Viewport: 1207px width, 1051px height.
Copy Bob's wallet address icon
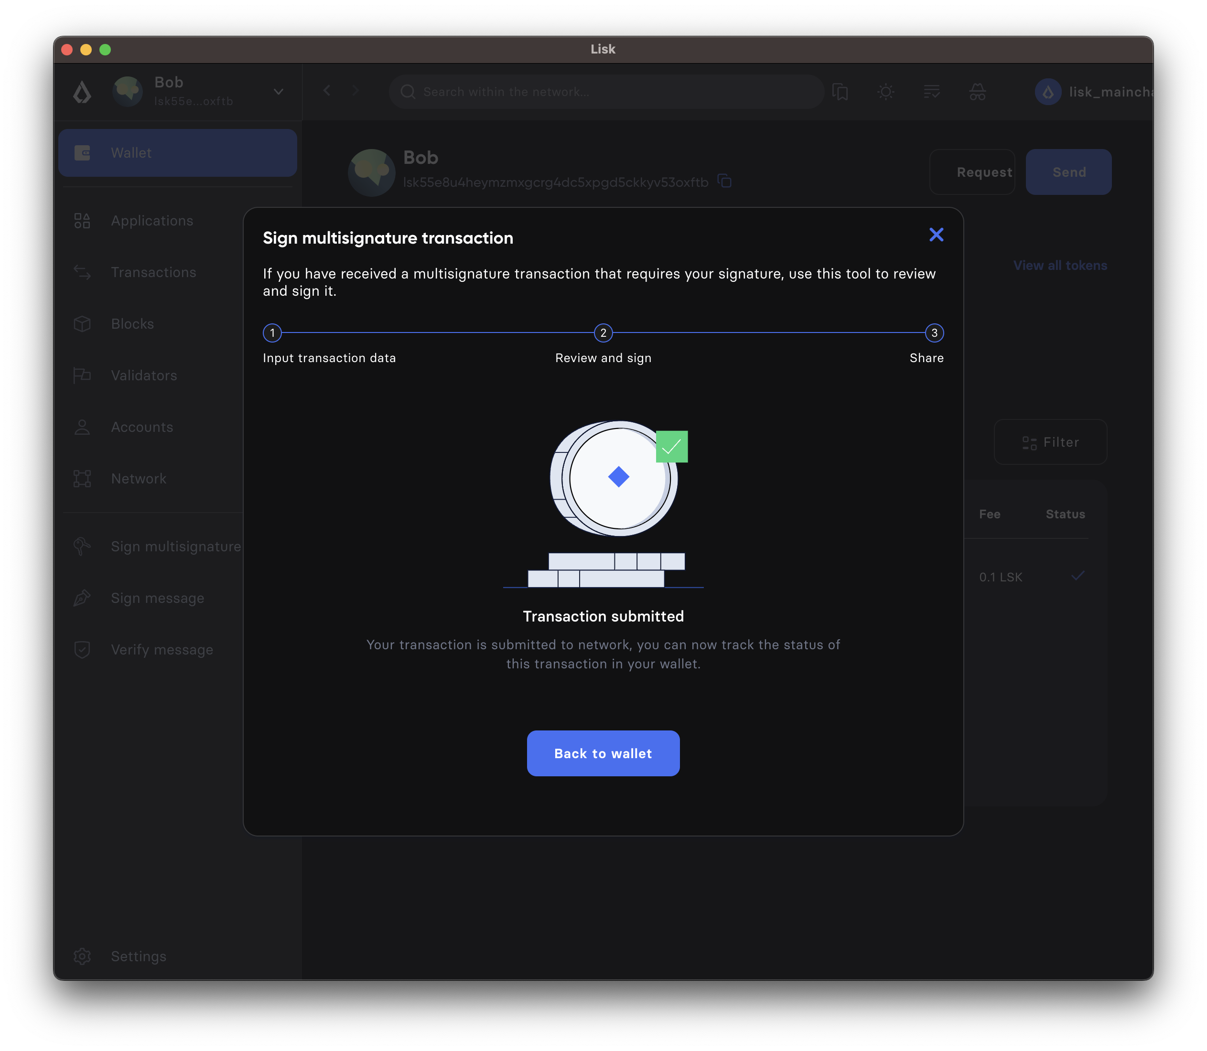tap(725, 181)
